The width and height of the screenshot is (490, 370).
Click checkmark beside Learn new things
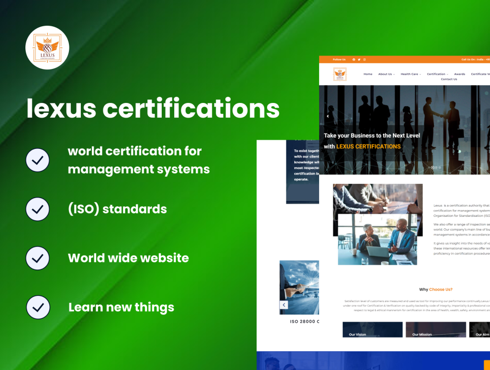pos(38,307)
